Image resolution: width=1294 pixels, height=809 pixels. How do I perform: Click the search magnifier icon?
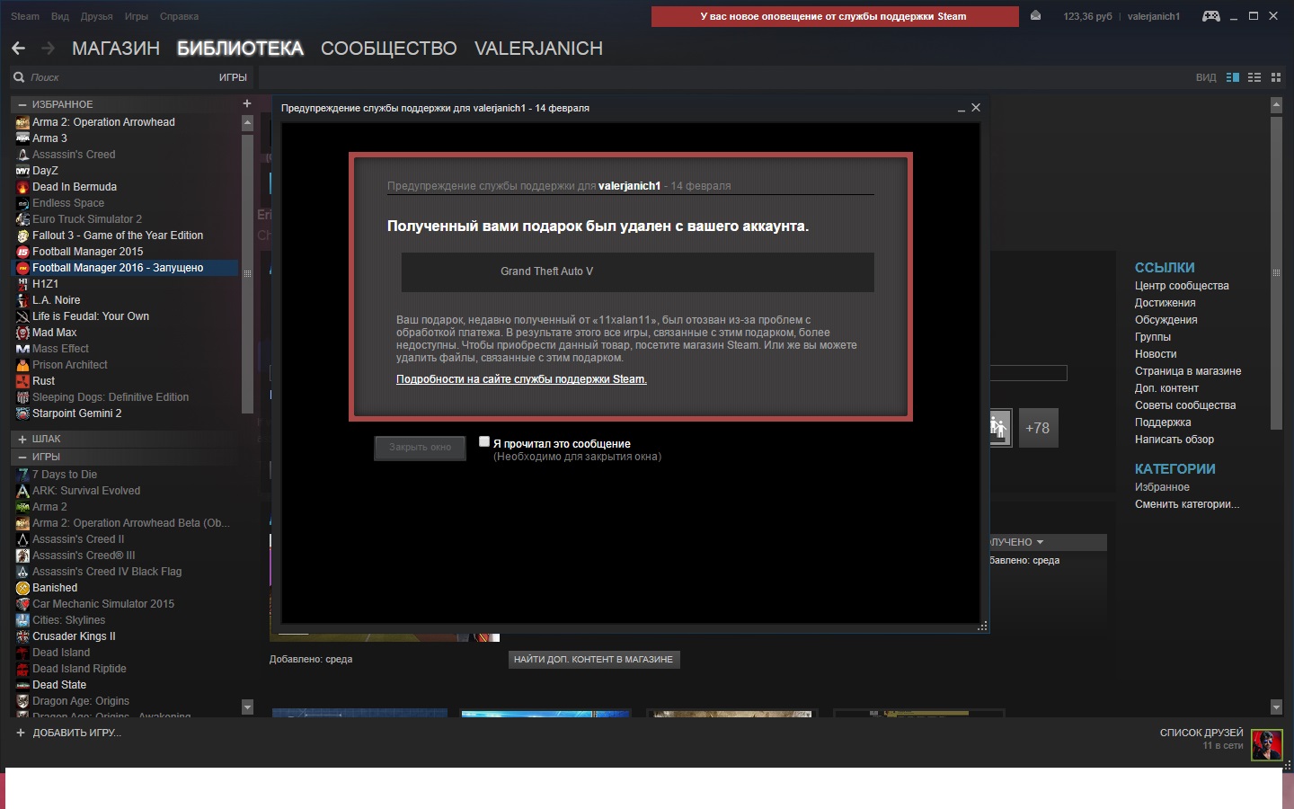(x=19, y=77)
